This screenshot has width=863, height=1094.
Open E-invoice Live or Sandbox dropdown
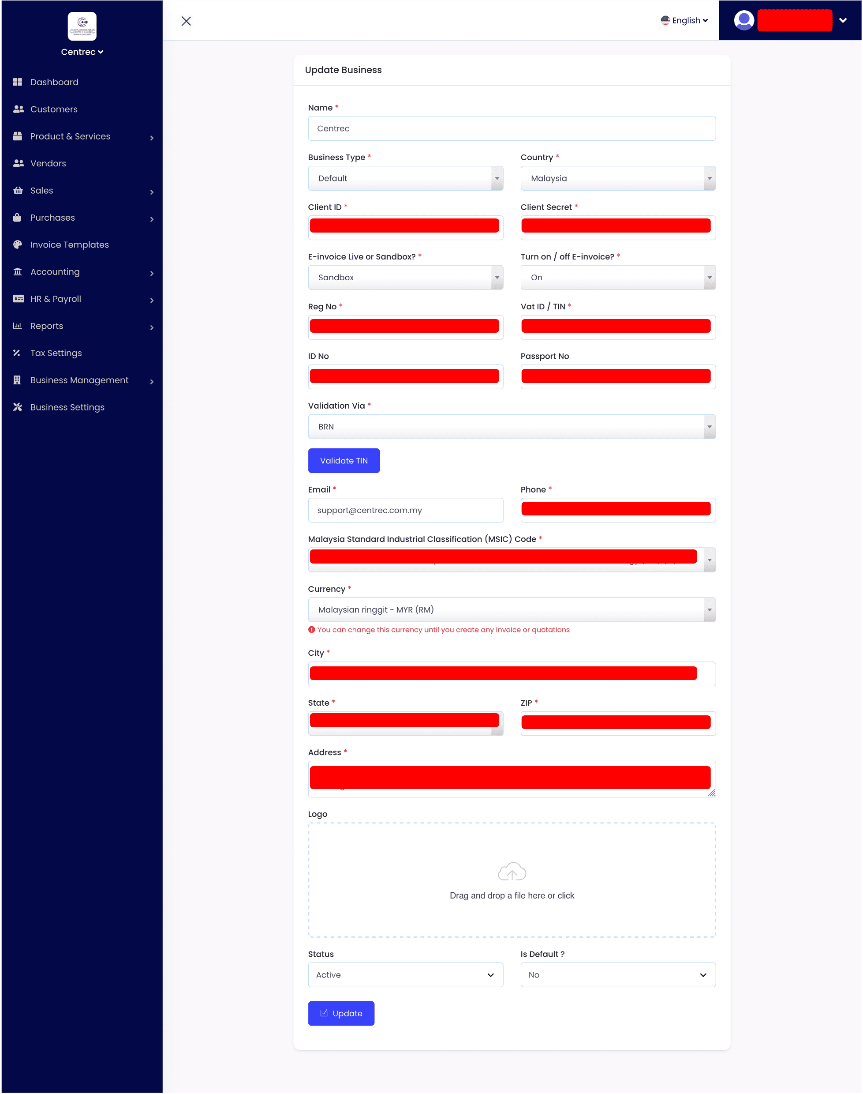[405, 278]
